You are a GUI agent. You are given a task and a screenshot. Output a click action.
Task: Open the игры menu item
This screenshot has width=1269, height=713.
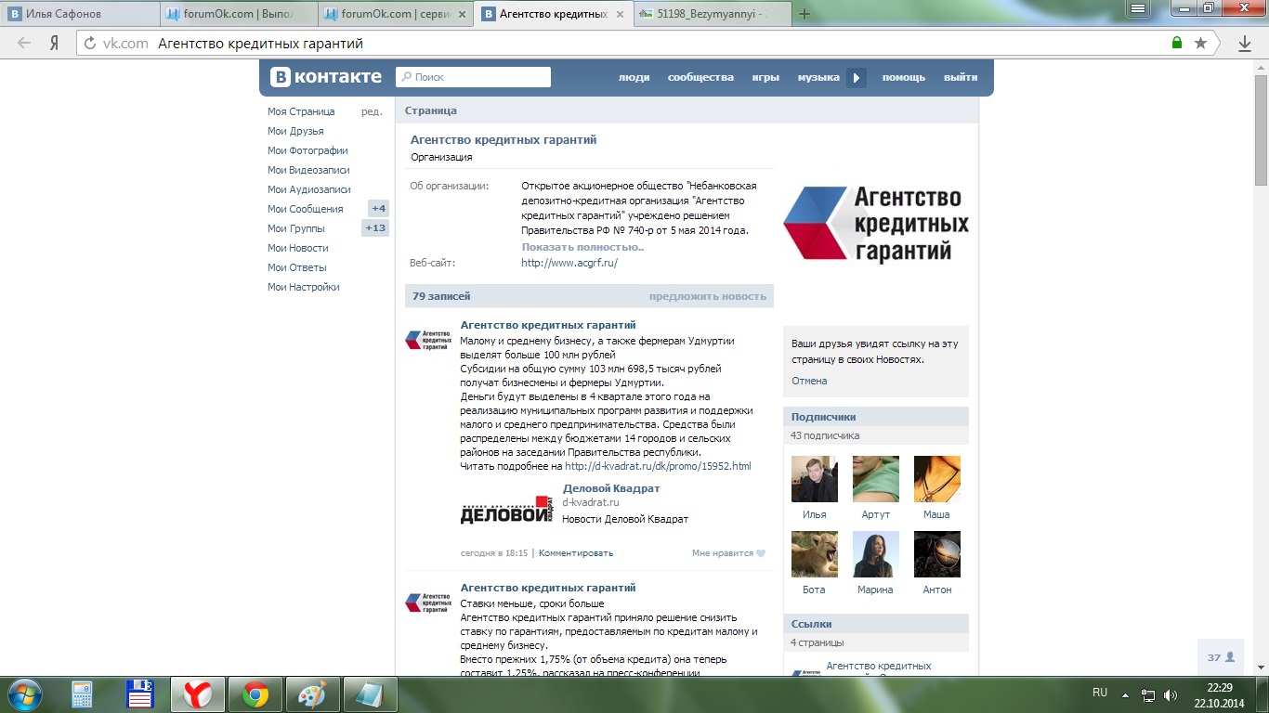tap(765, 78)
